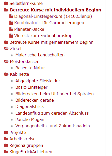
Task: Open Bilderecken beim ULI oder bei Spiralen
Action: click(55, 94)
